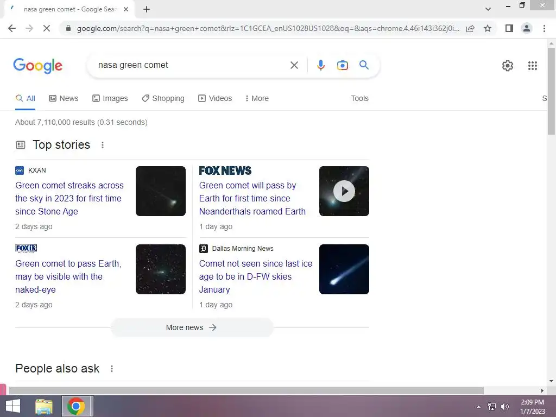Screen dimensions: 556x417
Task: Click the More news button
Action: point(192,327)
